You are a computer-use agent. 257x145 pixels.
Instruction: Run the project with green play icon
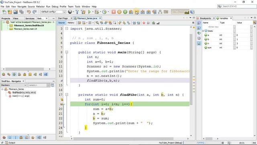click(x=89, y=12)
